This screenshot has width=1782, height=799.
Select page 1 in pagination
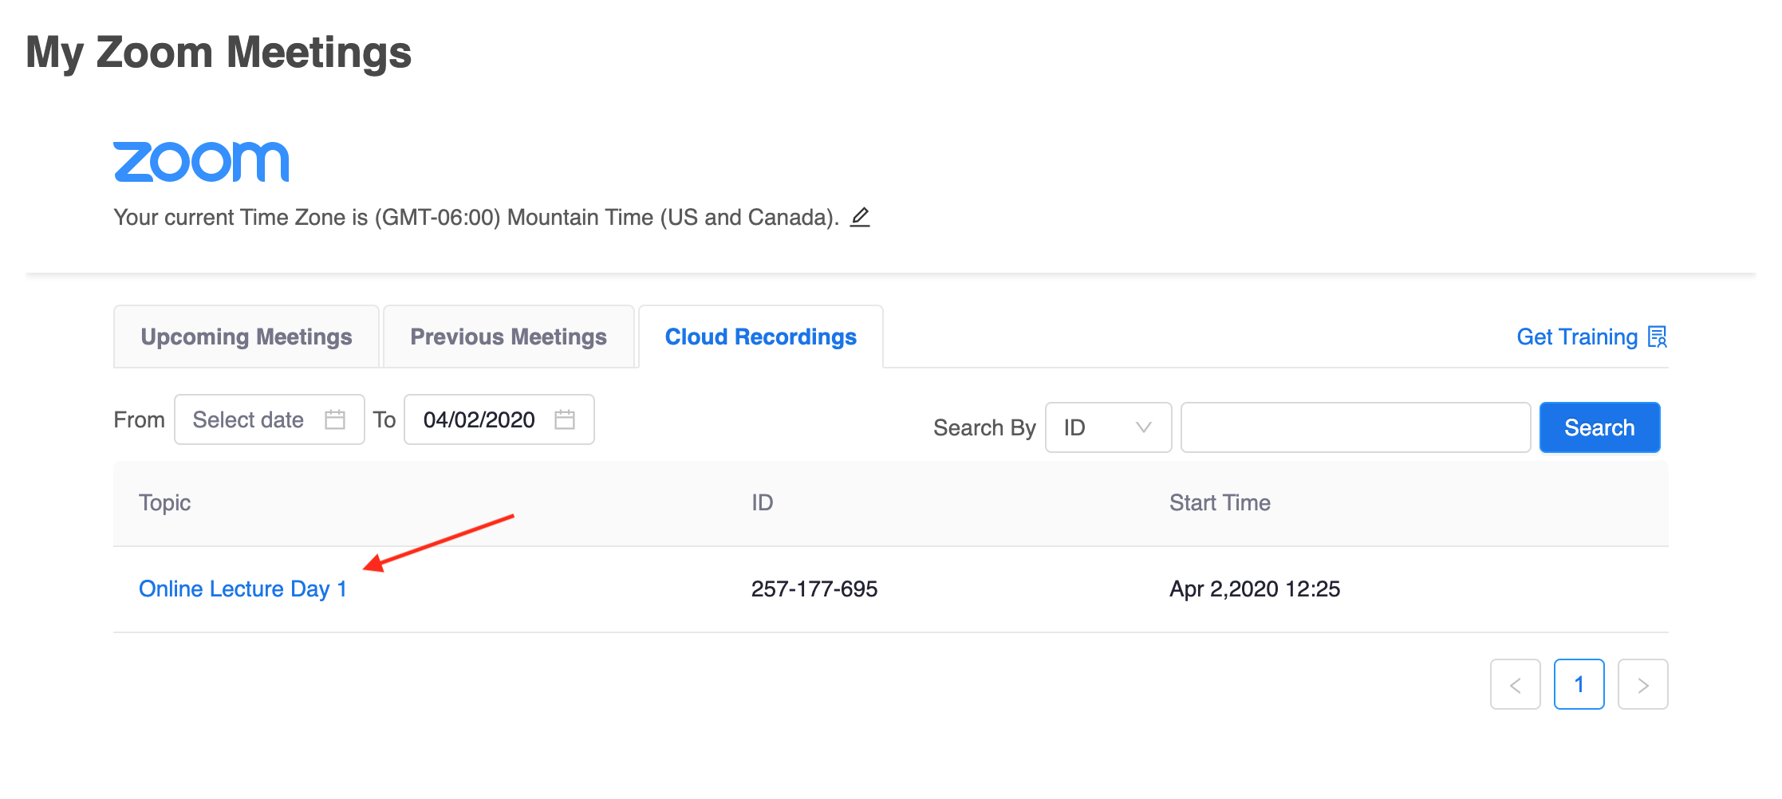(x=1579, y=684)
